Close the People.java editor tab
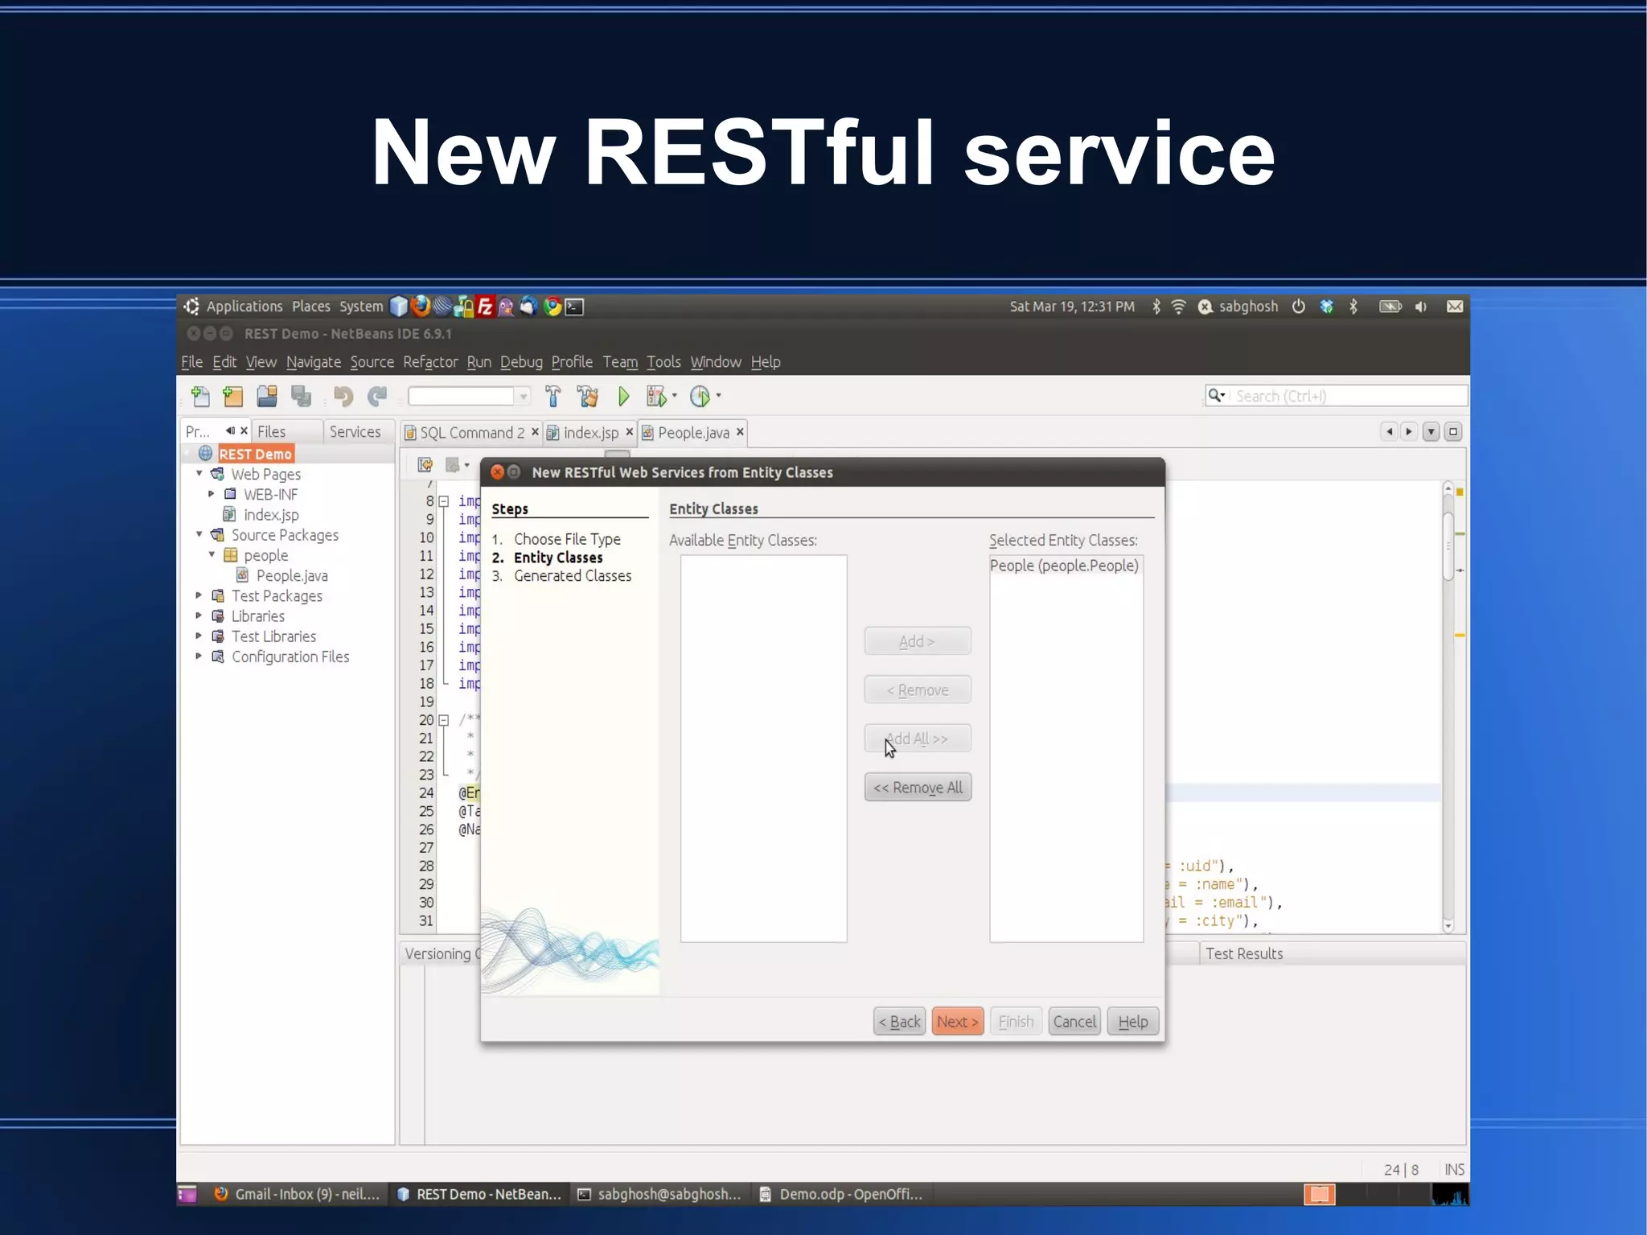Screen dimensions: 1647x1235 [x=740, y=432]
